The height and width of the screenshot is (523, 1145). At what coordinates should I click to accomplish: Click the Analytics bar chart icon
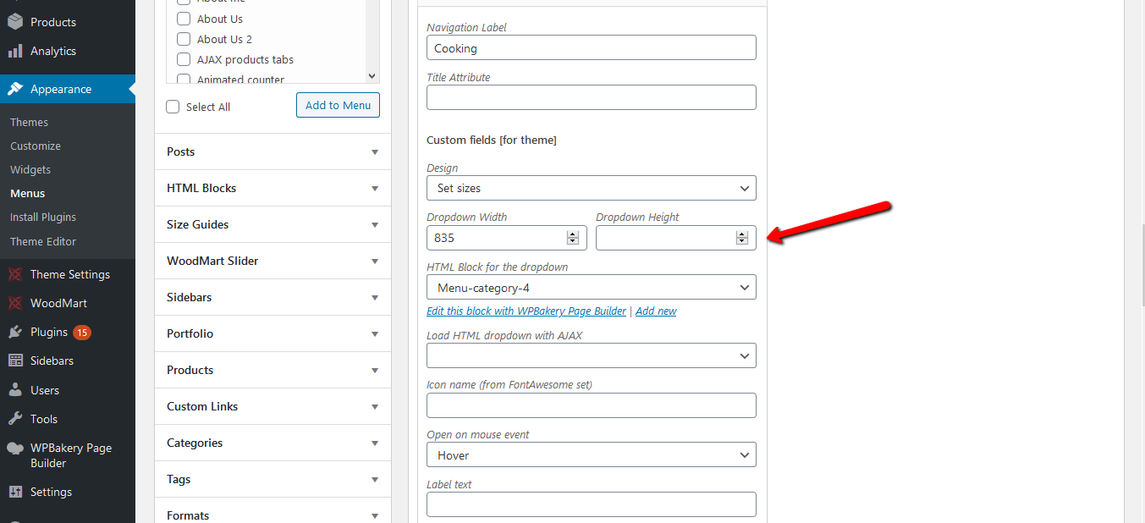pos(15,51)
